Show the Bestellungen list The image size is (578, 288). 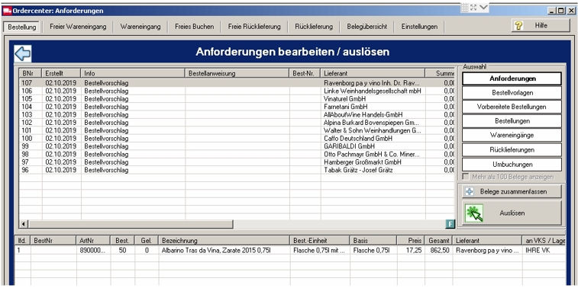point(512,121)
